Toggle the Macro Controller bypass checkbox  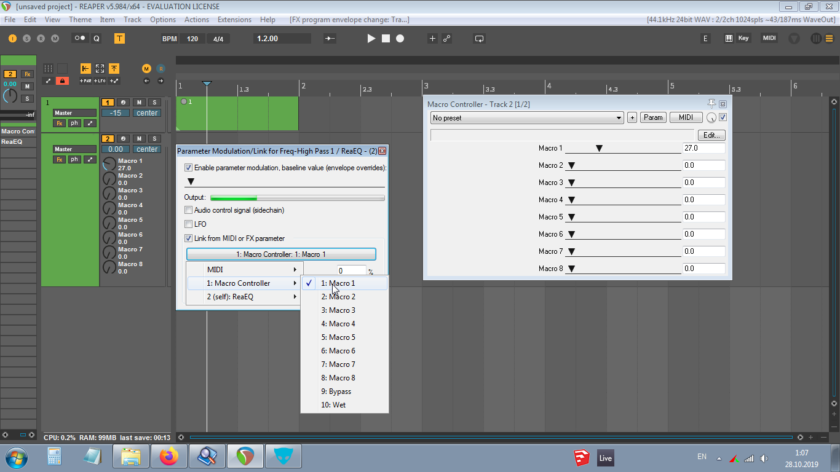click(723, 117)
